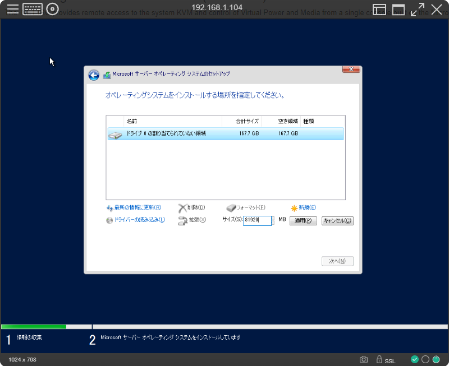Click the empty circle status icon
This screenshot has width=449, height=366.
pos(425,359)
